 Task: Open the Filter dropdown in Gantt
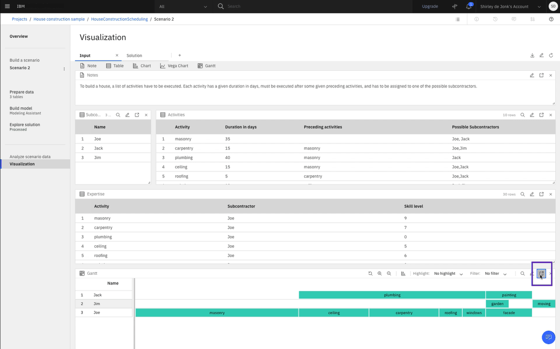tap(496, 274)
